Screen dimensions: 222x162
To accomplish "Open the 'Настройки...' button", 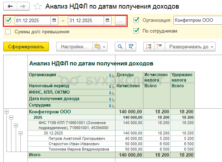I will (74, 46).
